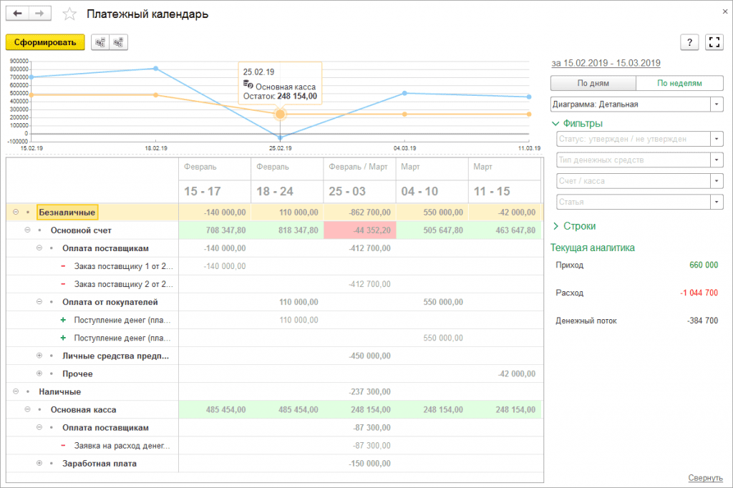Viewport: 733px width, 488px height.
Task: Collapse the Оплата от покупателей group
Action: coord(39,302)
